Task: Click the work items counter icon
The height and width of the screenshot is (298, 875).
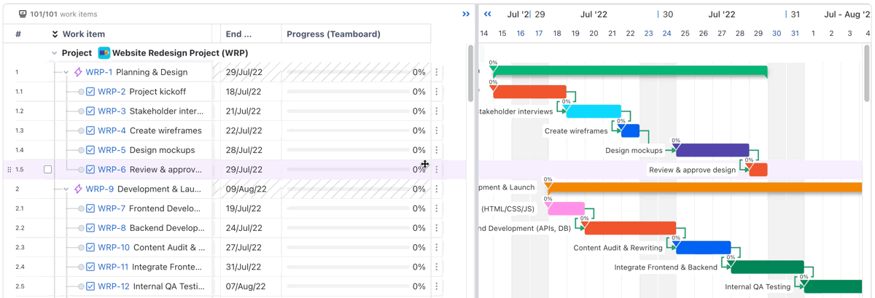Action: click(22, 14)
